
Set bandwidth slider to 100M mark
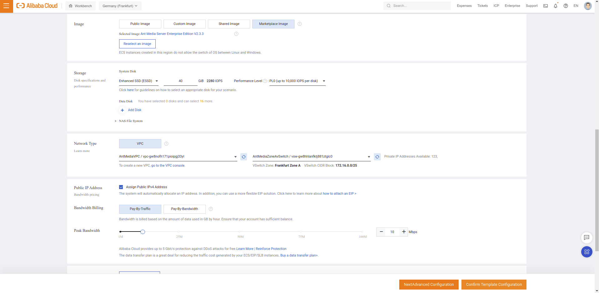362,232
